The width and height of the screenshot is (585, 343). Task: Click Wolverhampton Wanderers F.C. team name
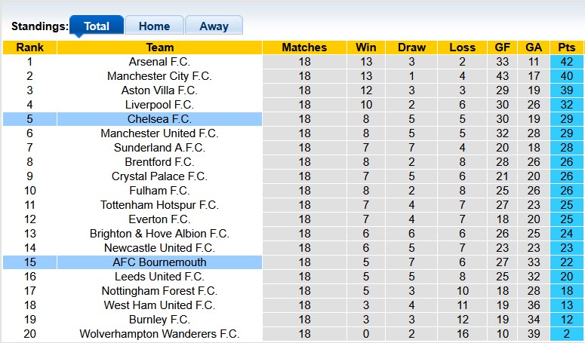pos(159,334)
